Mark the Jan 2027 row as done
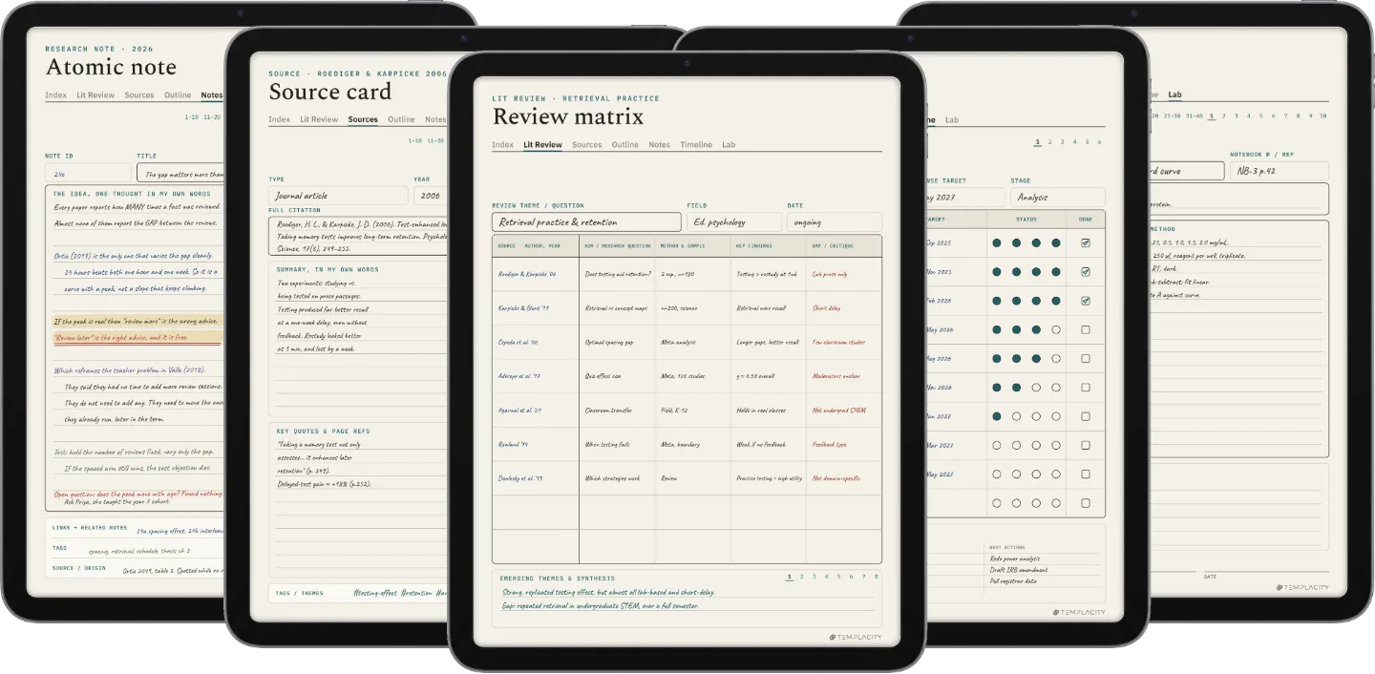The width and height of the screenshot is (1375, 674). click(x=1085, y=416)
